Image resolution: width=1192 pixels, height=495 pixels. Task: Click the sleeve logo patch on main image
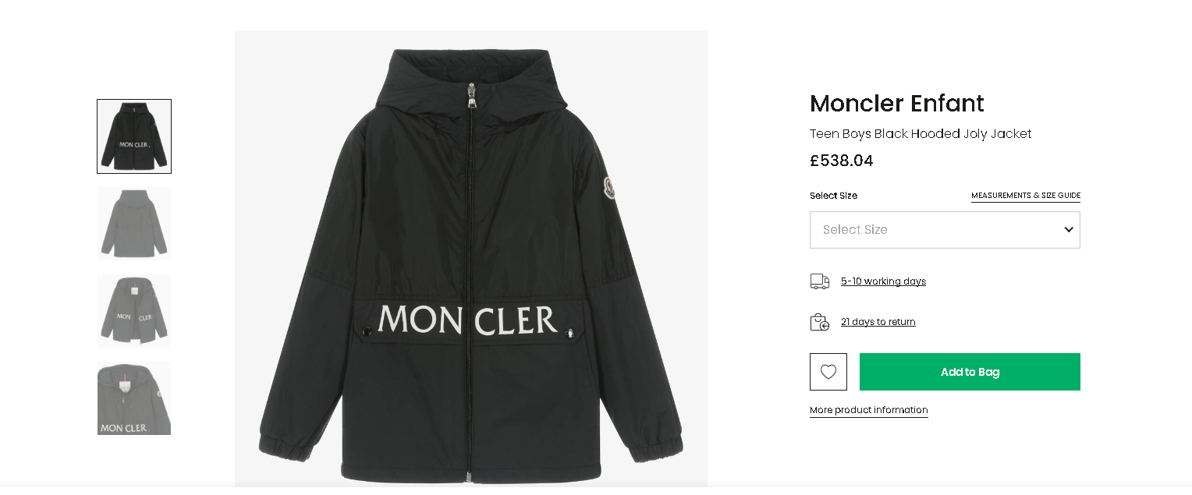[608, 188]
